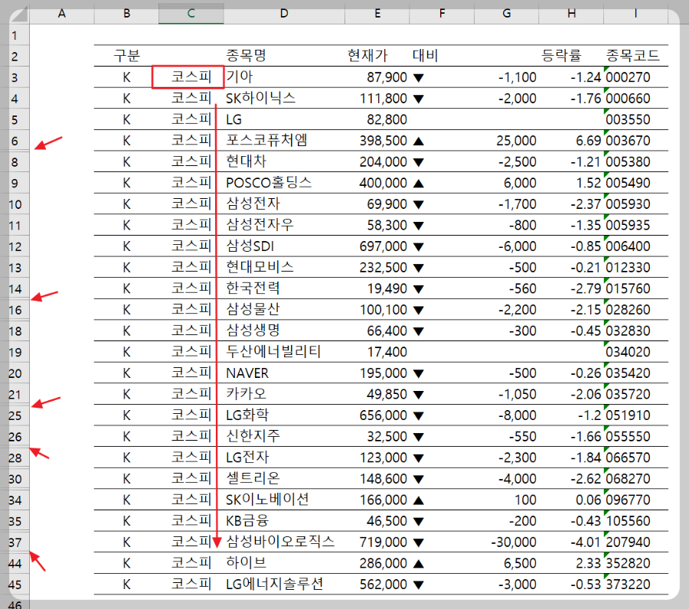Select the 하이브 cell

(x=284, y=563)
